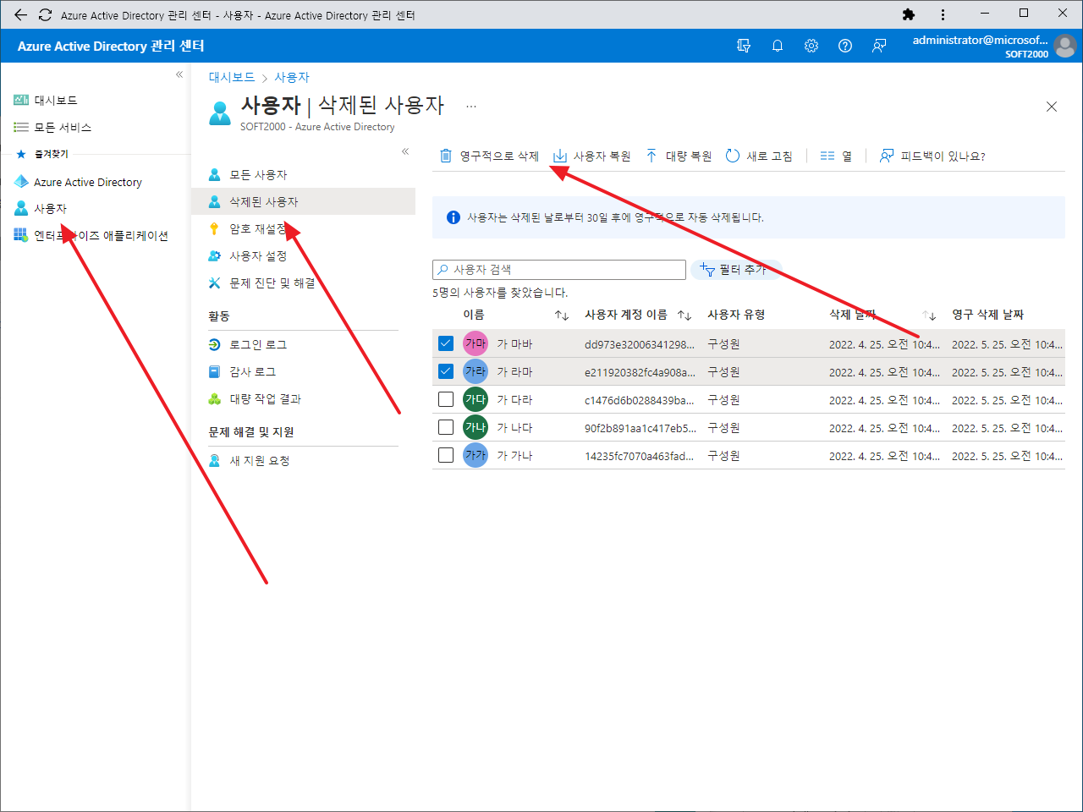Click the avatar of user 가 마바

tap(476, 343)
